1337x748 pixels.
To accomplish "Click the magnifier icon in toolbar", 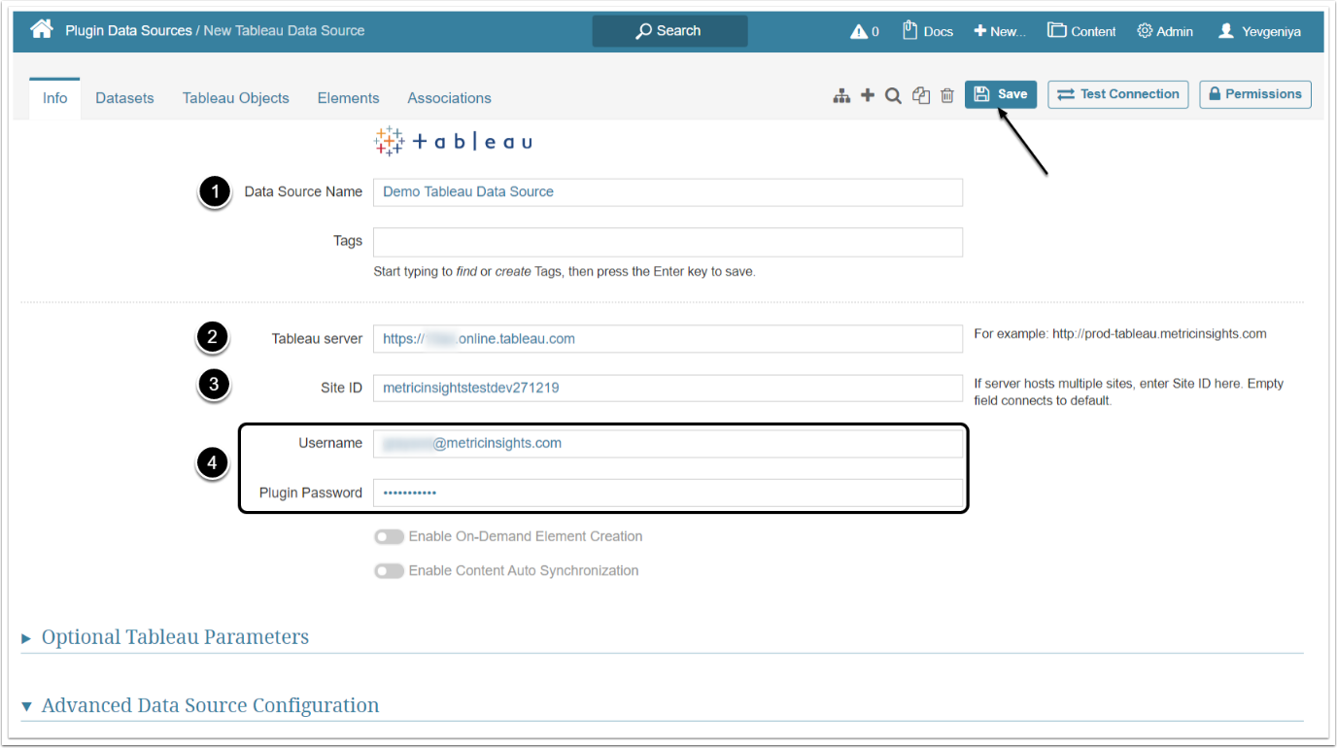I will (x=893, y=95).
